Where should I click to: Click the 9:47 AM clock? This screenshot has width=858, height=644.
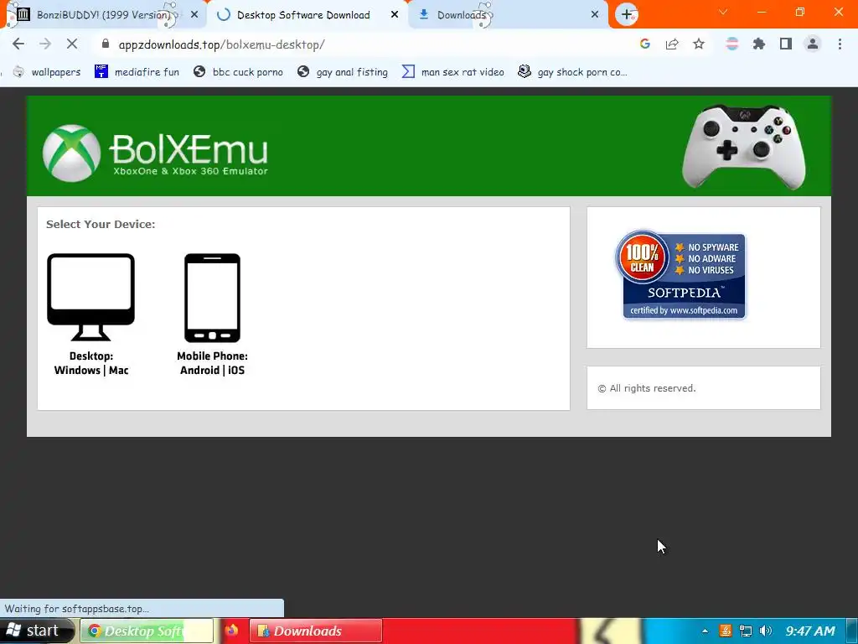click(810, 631)
